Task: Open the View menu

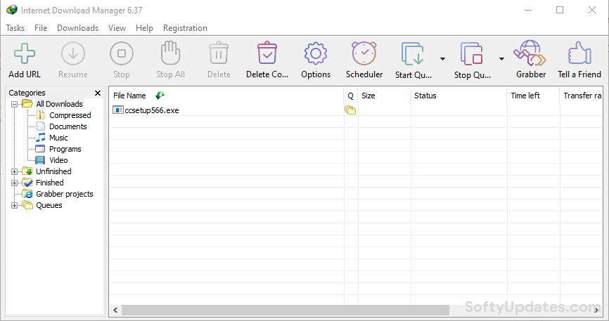Action: tap(117, 28)
